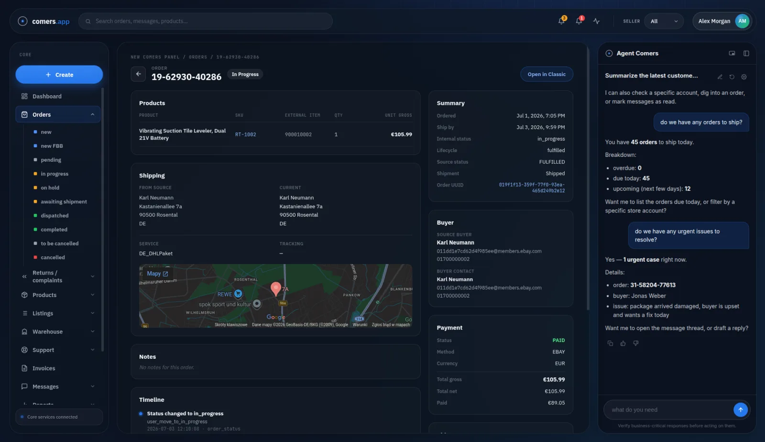Expand the Warehouse section

[92, 331]
